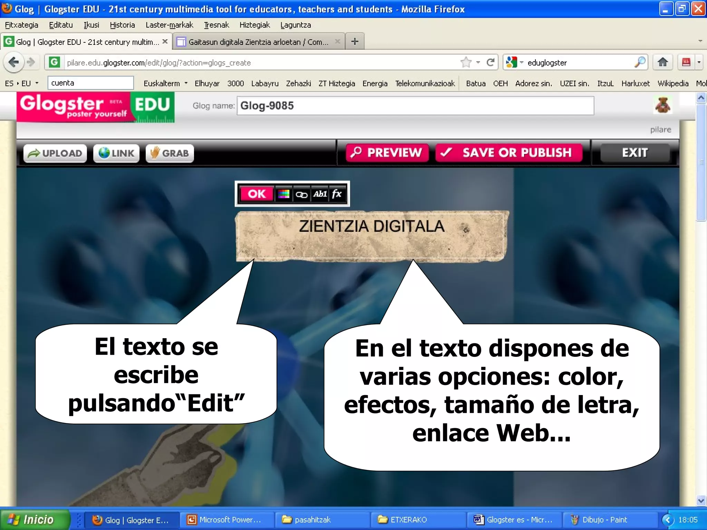This screenshot has width=707, height=530.
Task: Open the fx text effects option
Action: point(337,194)
